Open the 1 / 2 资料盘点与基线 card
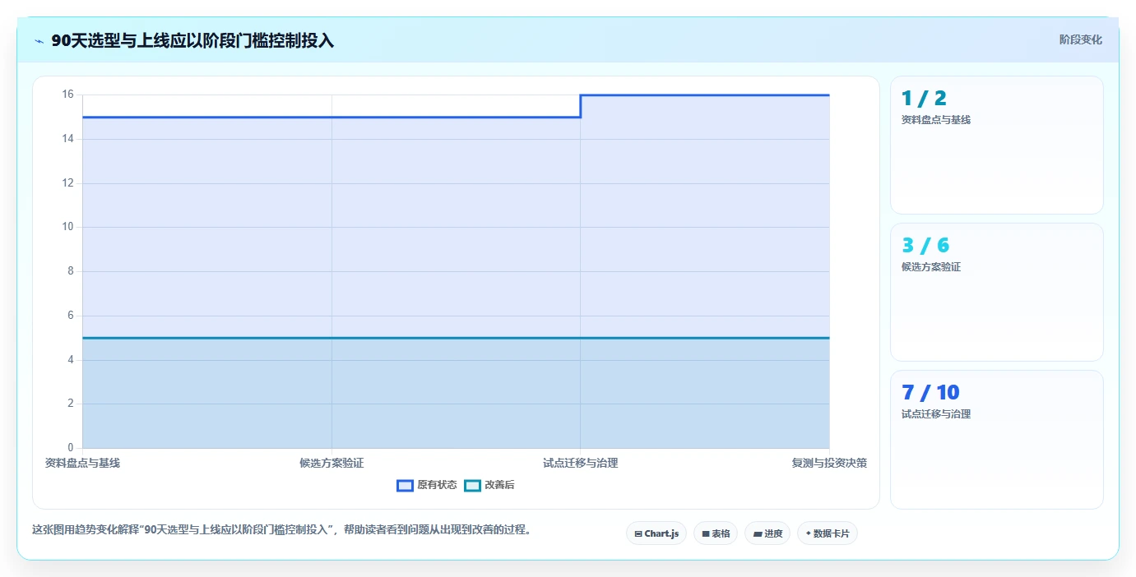 point(996,145)
